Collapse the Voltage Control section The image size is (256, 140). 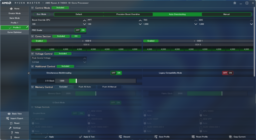click(32, 54)
